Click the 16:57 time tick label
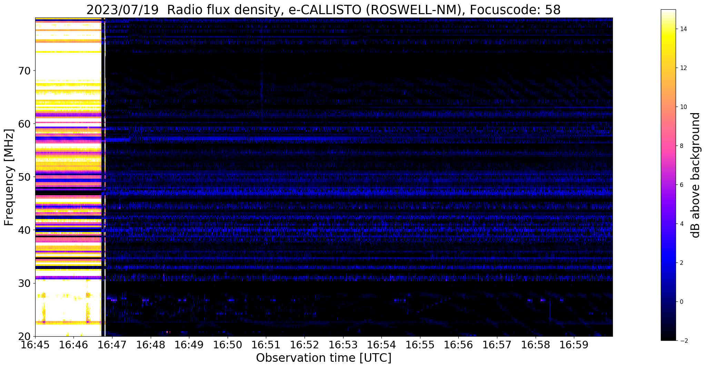706x368 pixels. tap(497, 345)
